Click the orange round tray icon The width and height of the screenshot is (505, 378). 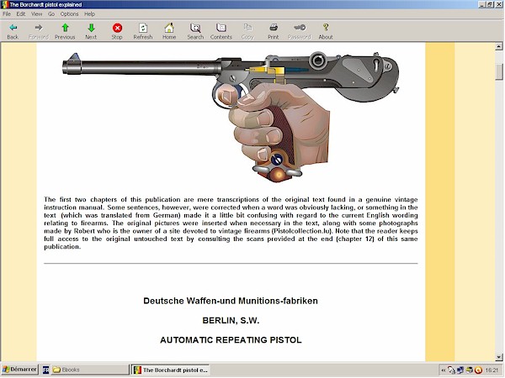coord(478,370)
